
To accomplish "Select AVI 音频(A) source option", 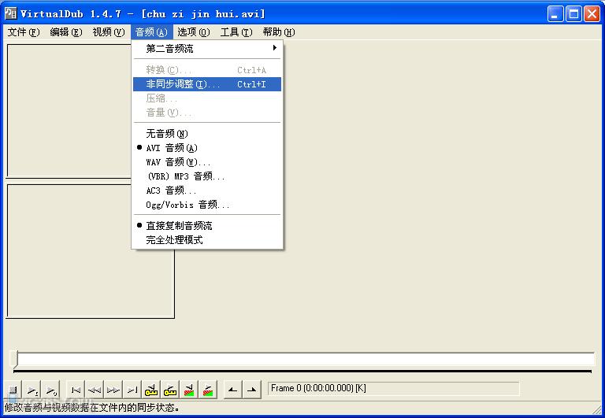I will 207,148.
